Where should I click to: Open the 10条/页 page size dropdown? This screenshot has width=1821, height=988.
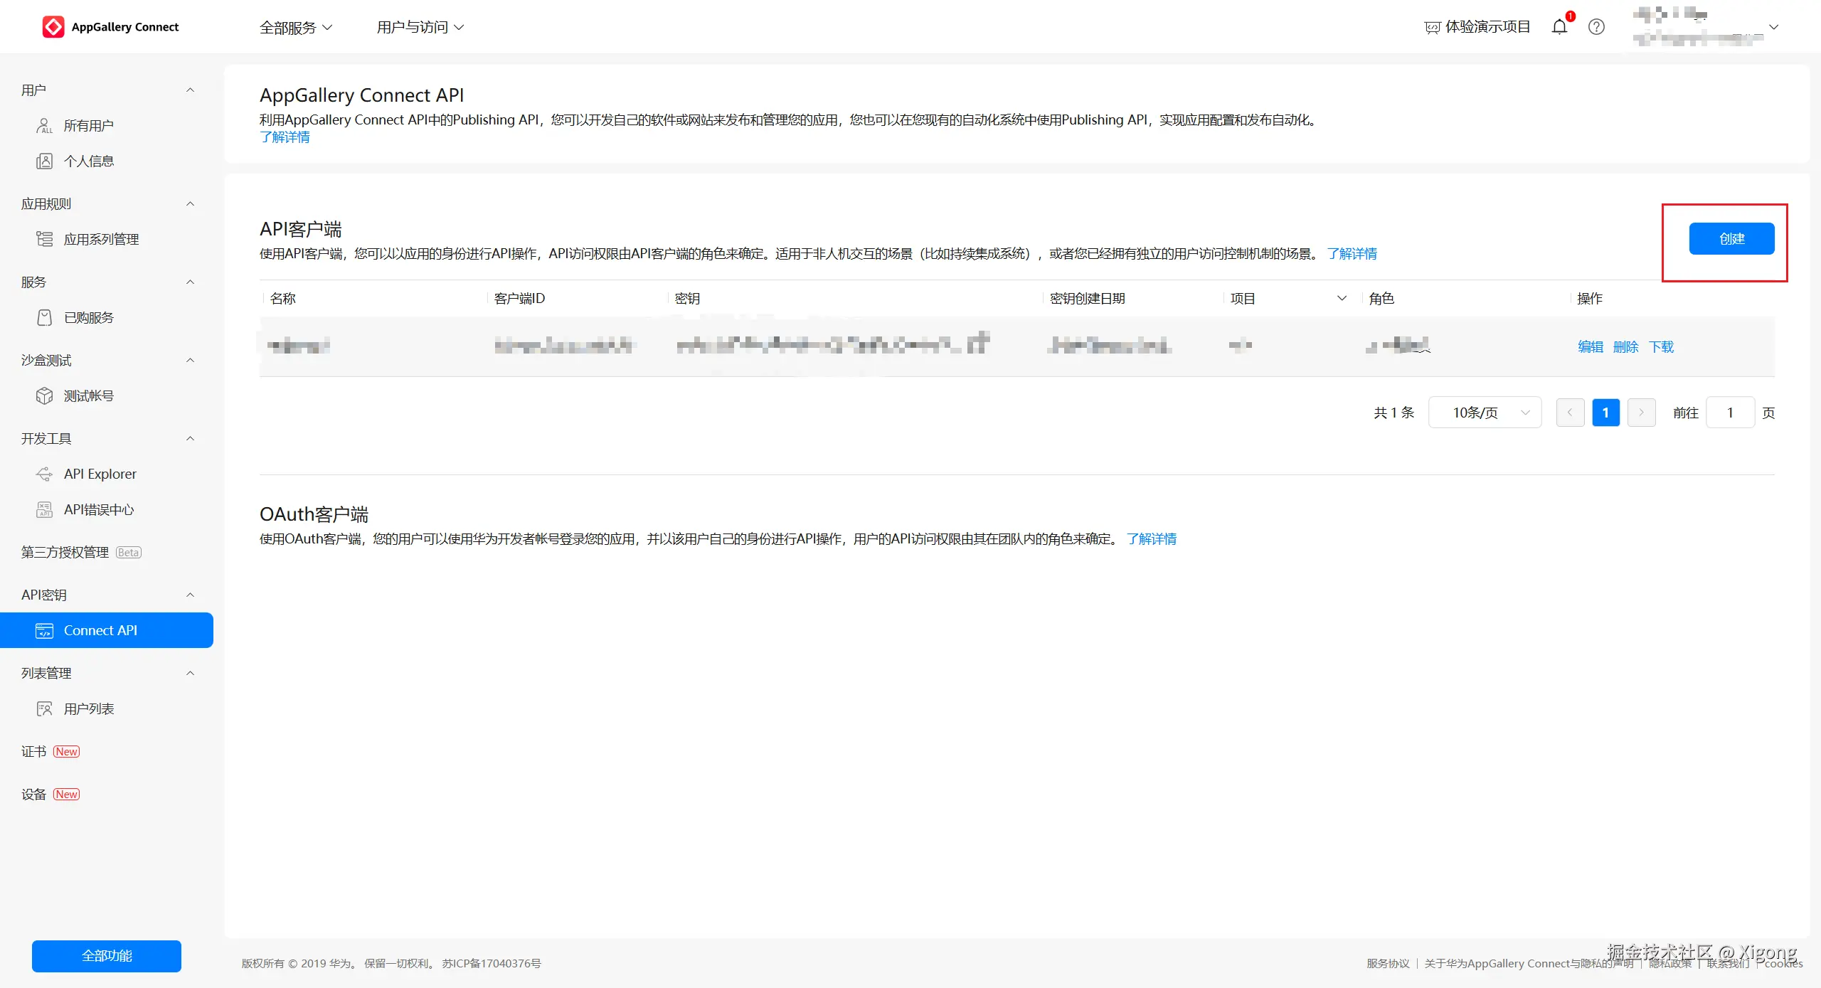click(1485, 413)
